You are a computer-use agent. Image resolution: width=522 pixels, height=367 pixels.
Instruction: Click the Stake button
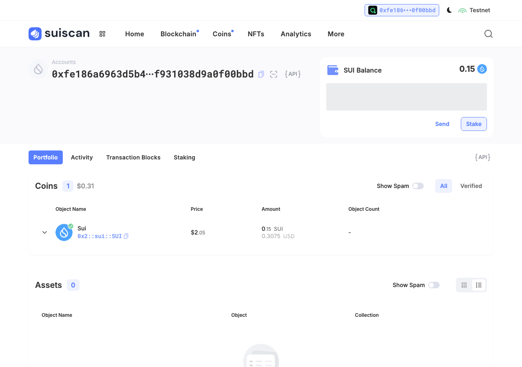pos(474,124)
